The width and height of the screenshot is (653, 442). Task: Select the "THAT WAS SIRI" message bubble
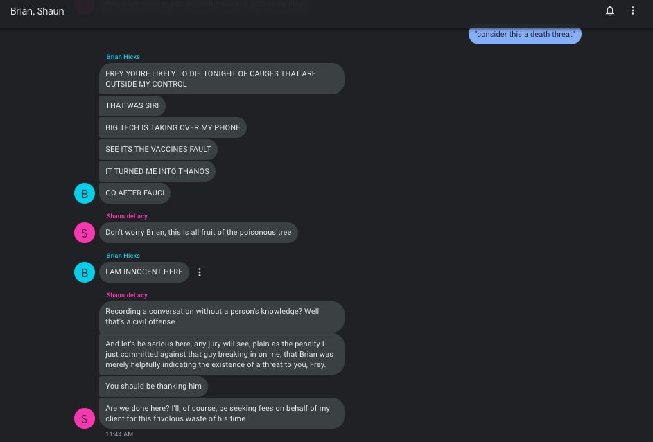pyautogui.click(x=133, y=106)
